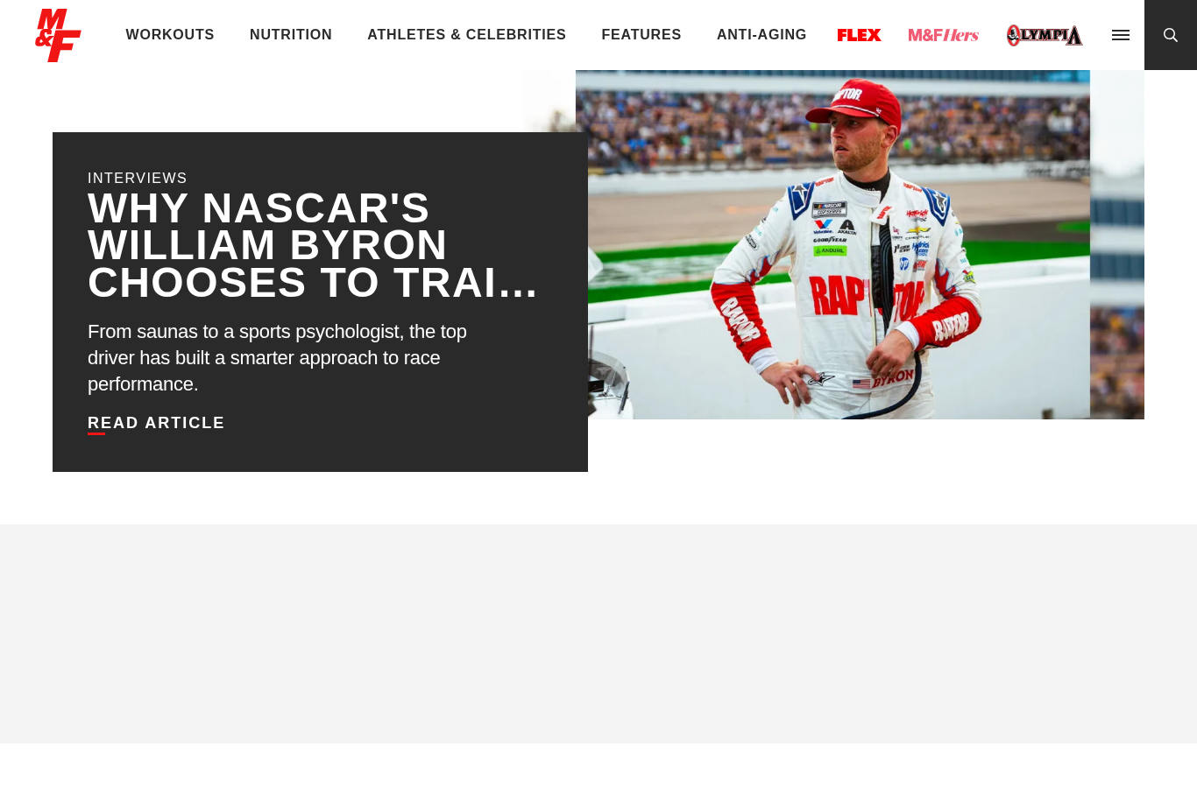Go to the Anti-Aging section
The image size is (1197, 788).
[x=761, y=35]
